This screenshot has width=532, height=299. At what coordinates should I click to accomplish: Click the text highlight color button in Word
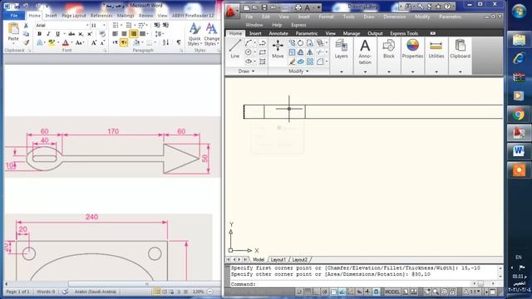(x=52, y=42)
